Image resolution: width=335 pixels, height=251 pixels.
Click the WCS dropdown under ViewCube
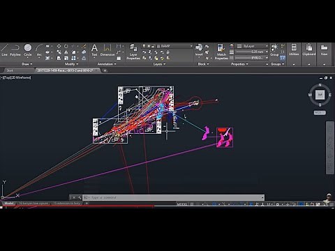pyautogui.click(x=320, y=113)
